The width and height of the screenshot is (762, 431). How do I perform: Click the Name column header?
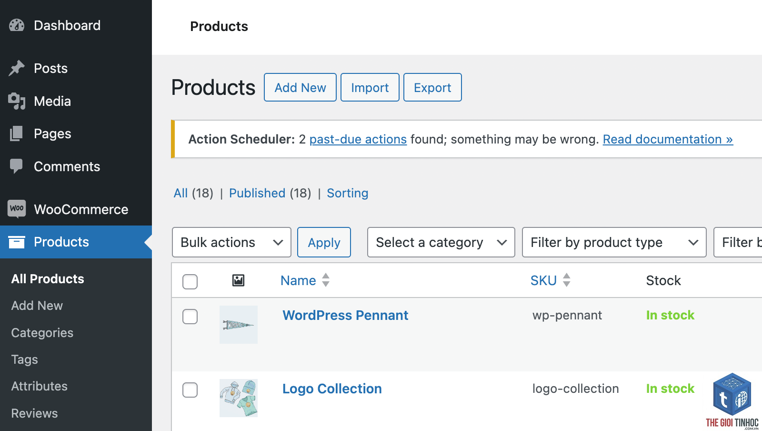[298, 280]
